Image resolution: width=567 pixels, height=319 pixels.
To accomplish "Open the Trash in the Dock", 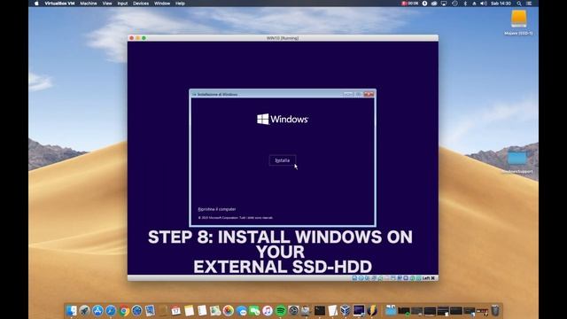I will click(x=495, y=311).
